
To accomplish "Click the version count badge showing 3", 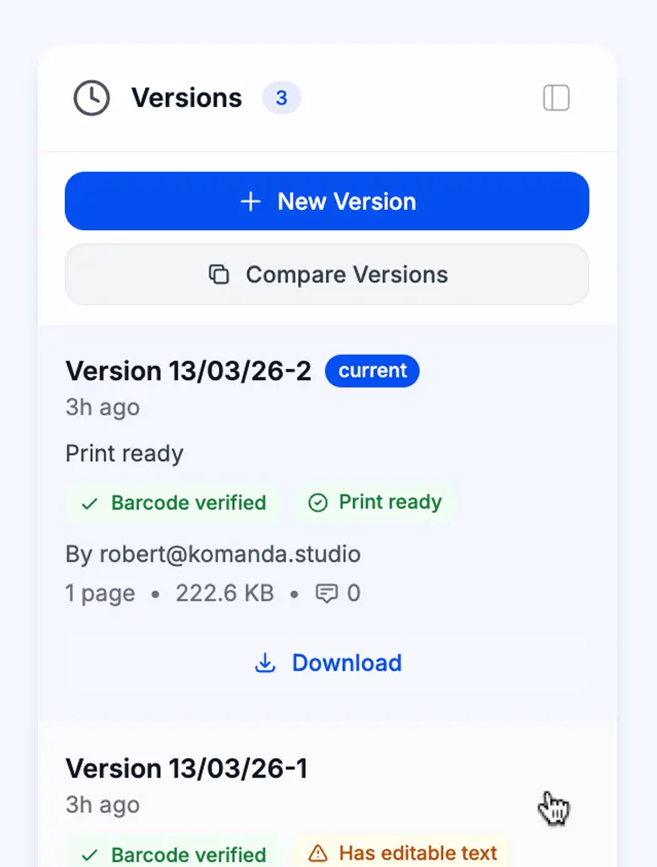I will 281,98.
